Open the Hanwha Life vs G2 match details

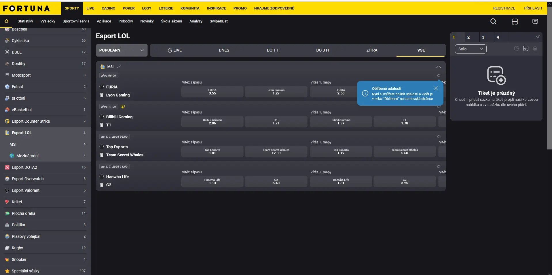[117, 181]
